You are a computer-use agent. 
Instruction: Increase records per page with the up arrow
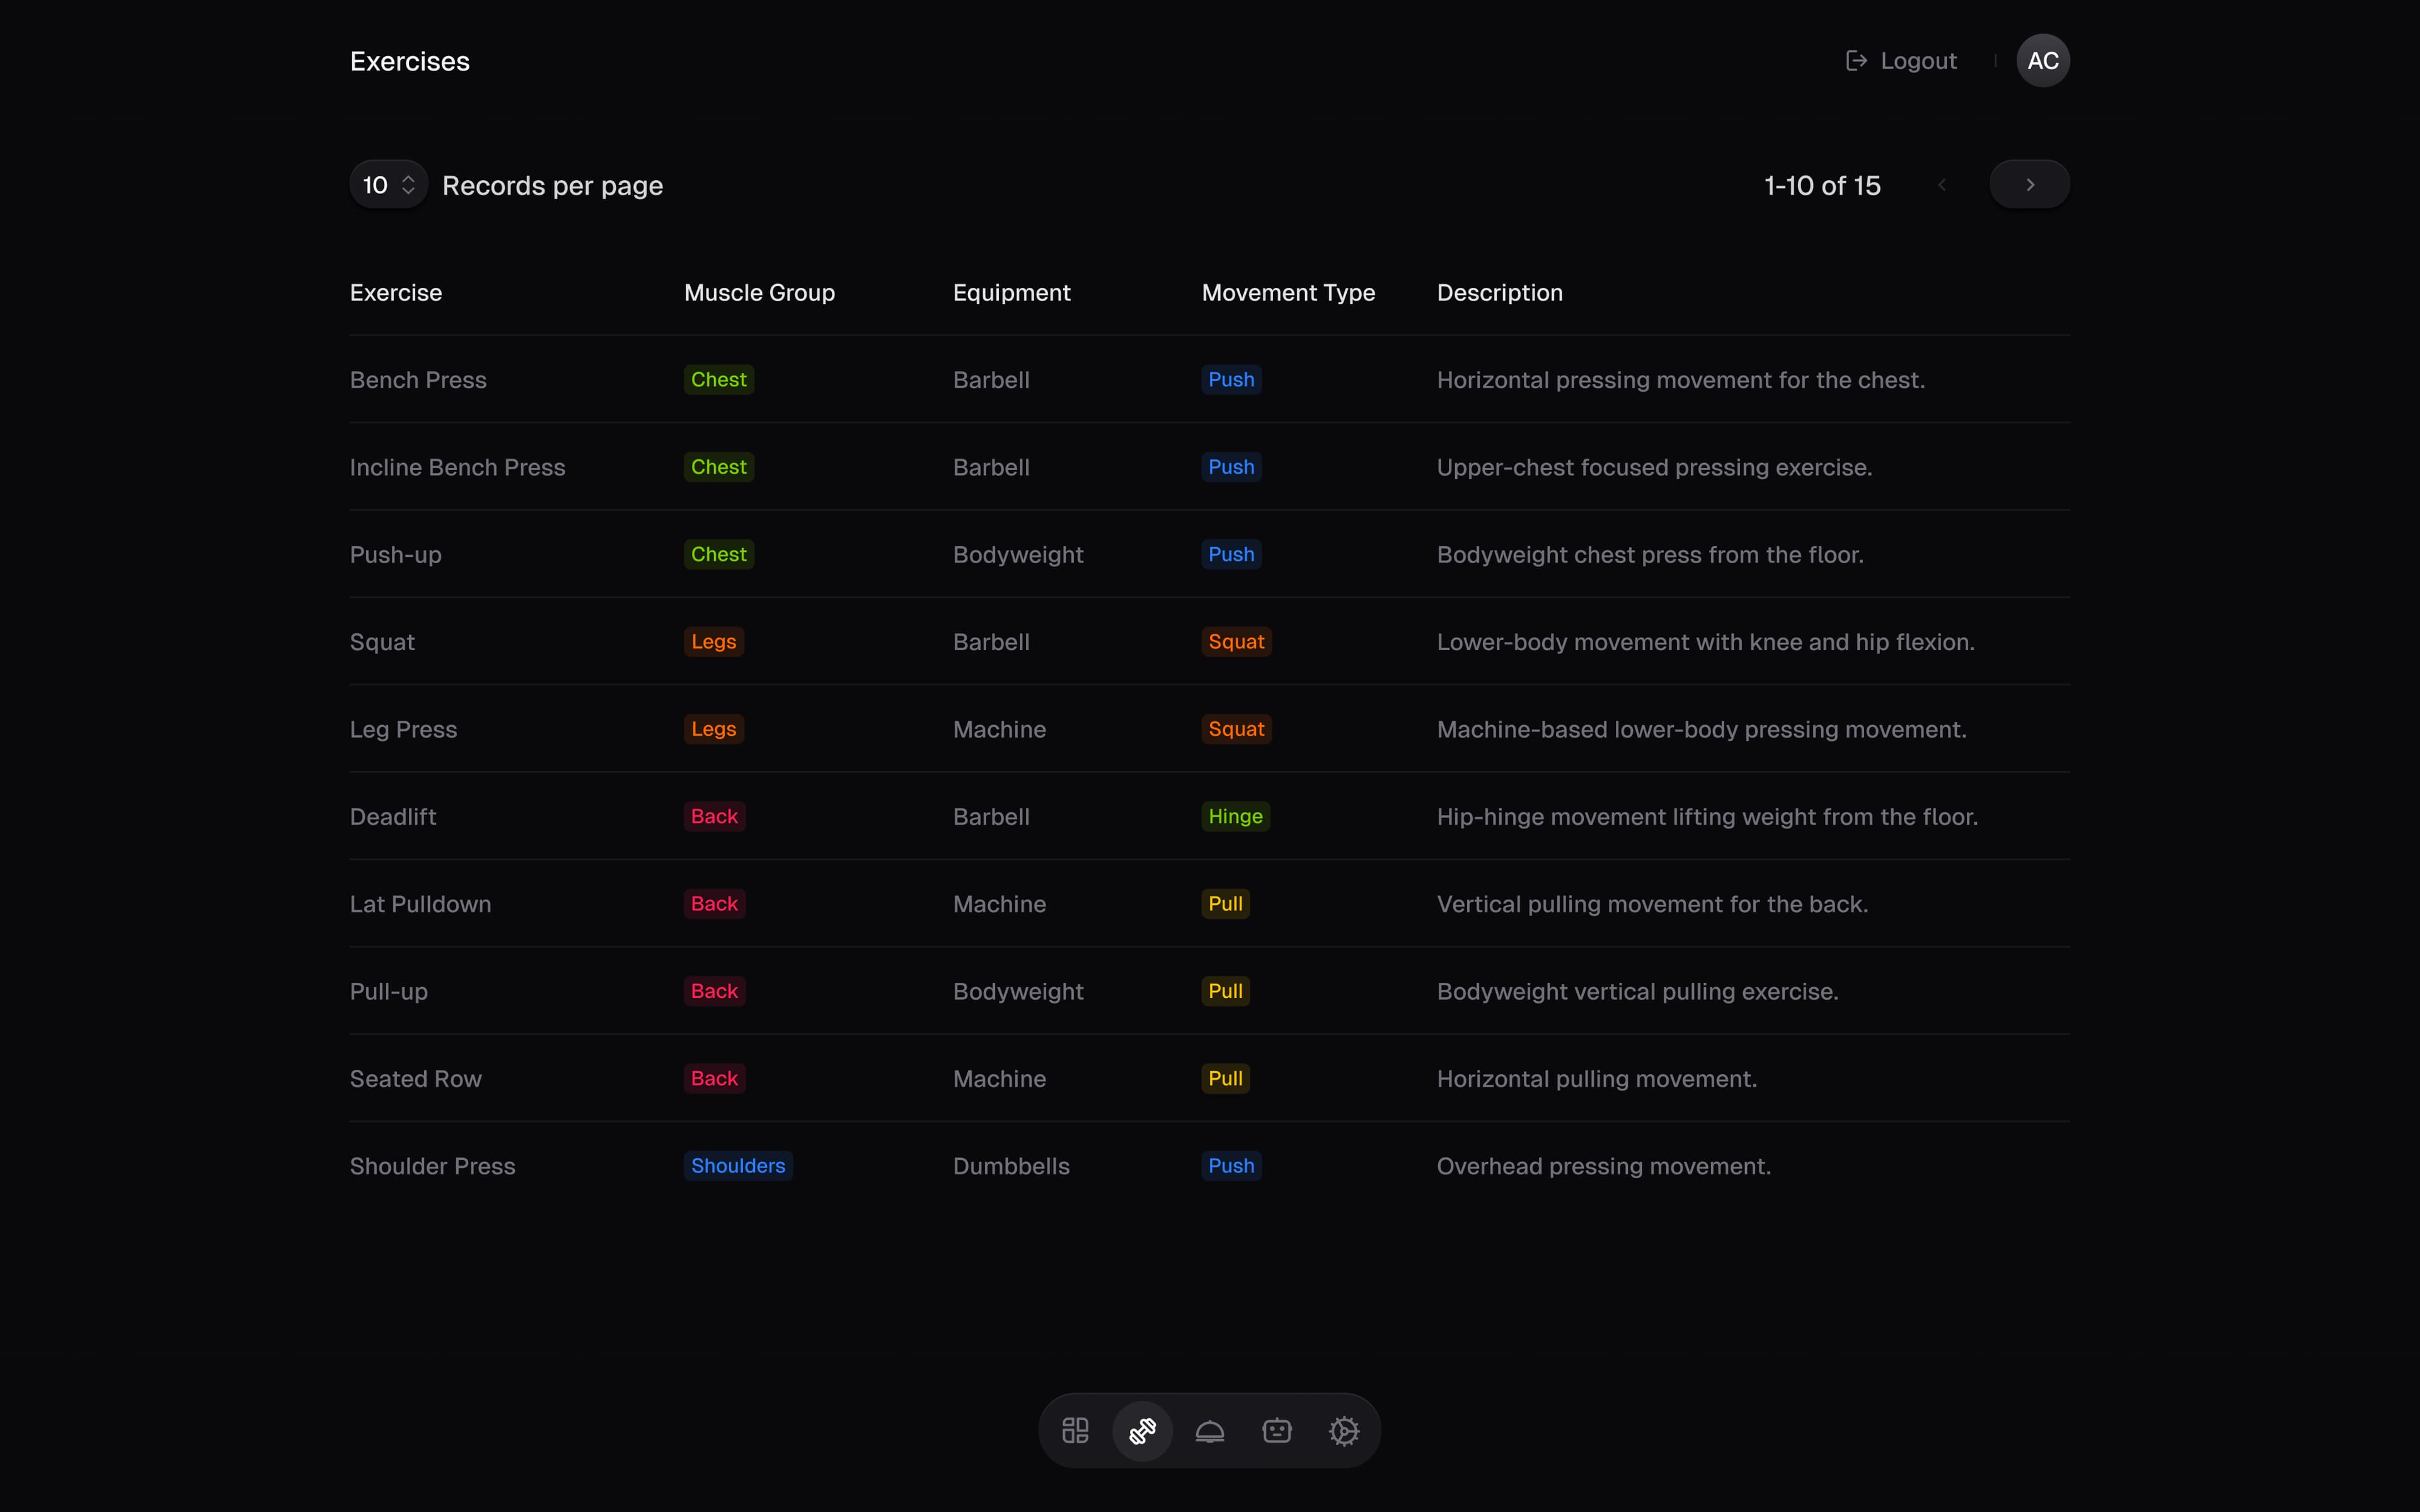tap(410, 178)
